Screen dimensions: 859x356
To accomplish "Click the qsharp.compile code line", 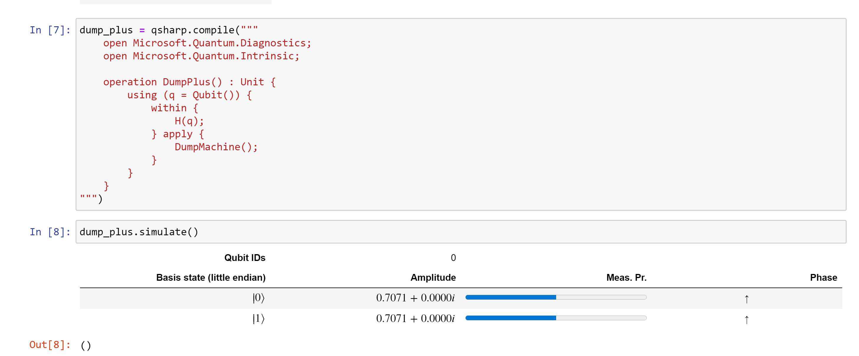I will [x=168, y=30].
